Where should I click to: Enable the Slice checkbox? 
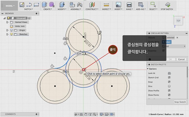(x=169, y=86)
